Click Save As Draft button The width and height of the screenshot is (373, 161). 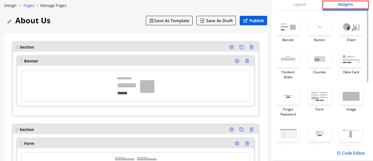(216, 21)
